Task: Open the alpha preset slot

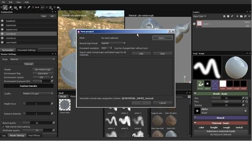Action: point(208,85)
